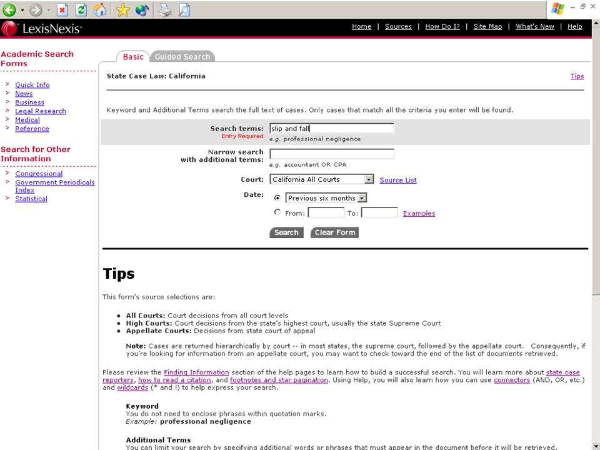Open the Court dropdown 'California All Courts'
The height and width of the screenshot is (450, 600).
pyautogui.click(x=322, y=179)
